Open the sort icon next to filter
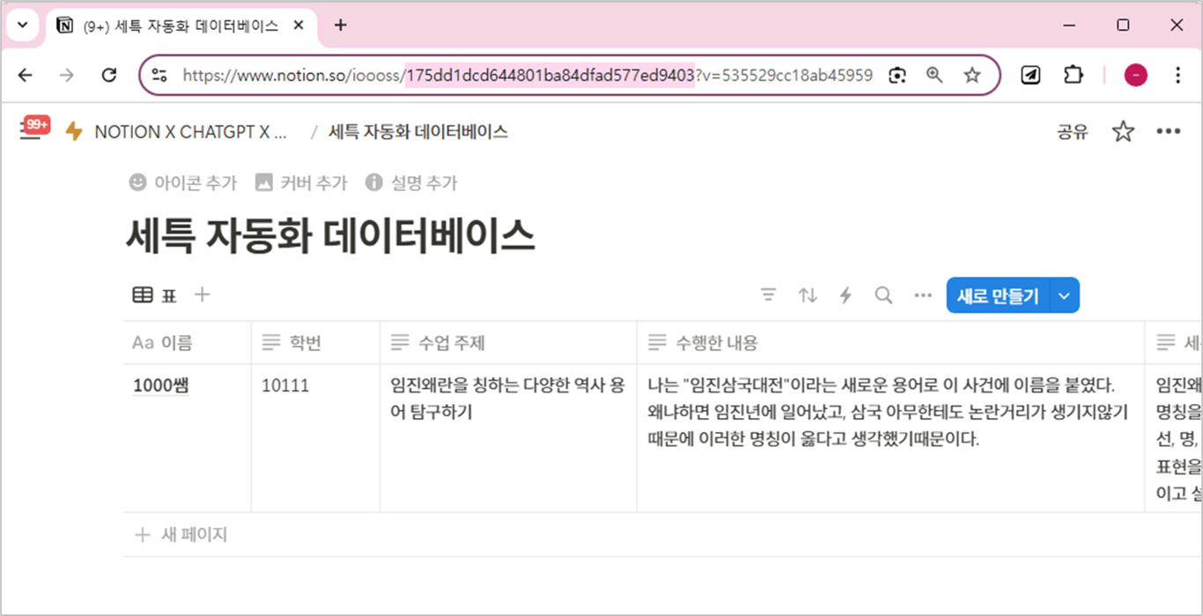This screenshot has height=616, width=1203. tap(807, 295)
